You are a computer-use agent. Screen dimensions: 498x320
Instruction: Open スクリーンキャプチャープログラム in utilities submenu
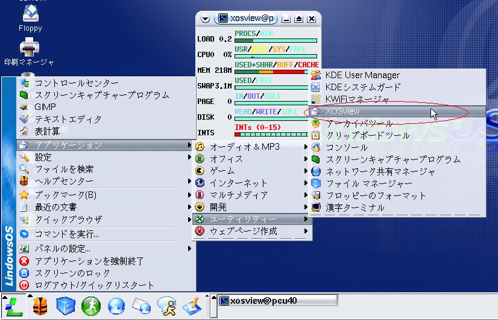pyautogui.click(x=397, y=159)
